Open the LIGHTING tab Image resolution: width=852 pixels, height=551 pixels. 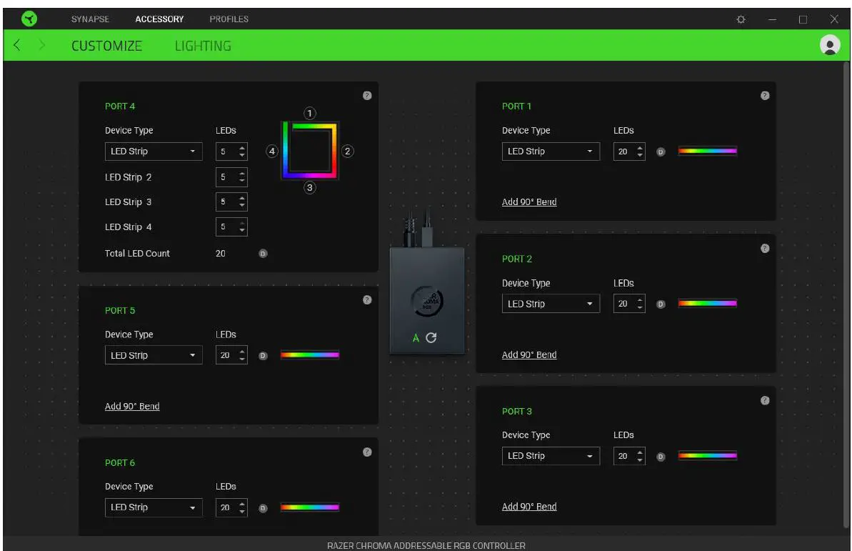pos(203,45)
